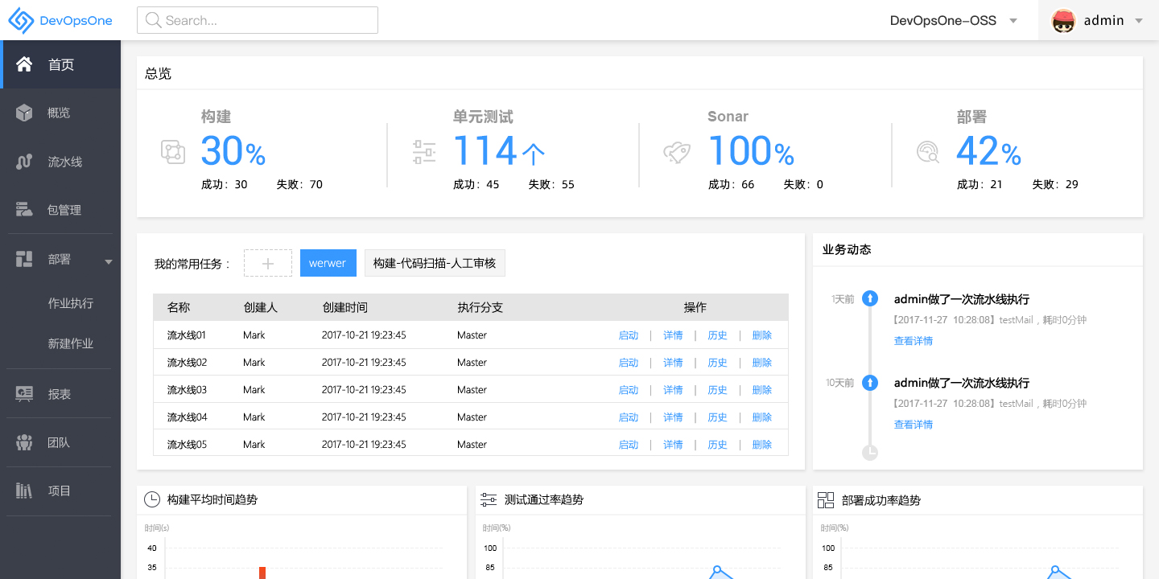Select 首页 home in the sidebar
1159x579 pixels.
(x=60, y=64)
